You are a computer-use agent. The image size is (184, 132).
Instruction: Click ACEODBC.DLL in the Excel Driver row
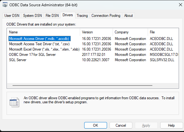[161, 49]
